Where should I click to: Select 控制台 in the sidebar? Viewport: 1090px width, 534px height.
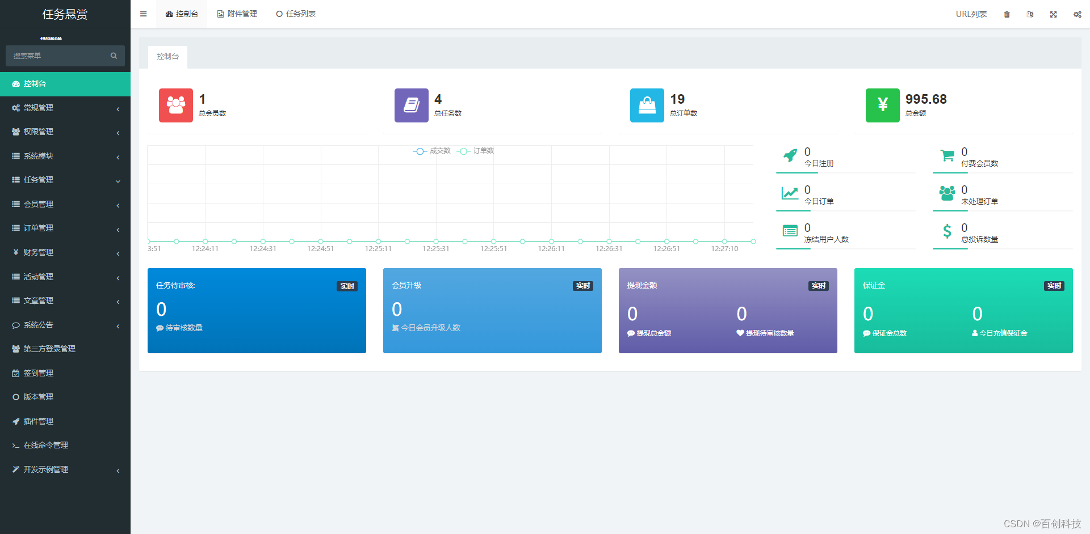pyautogui.click(x=65, y=84)
